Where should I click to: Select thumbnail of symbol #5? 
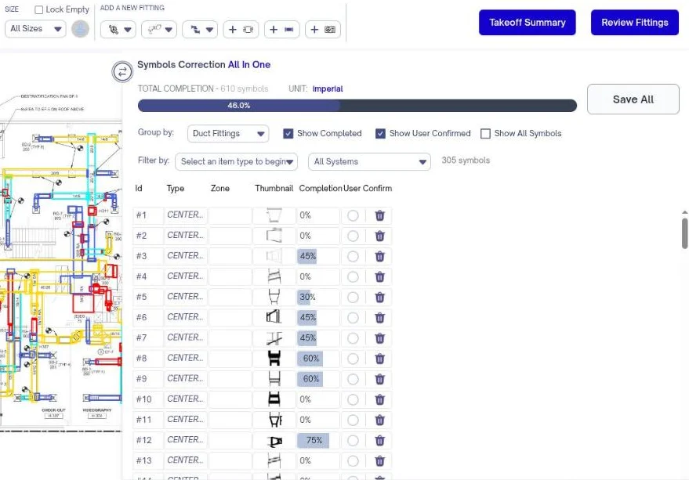[274, 298]
